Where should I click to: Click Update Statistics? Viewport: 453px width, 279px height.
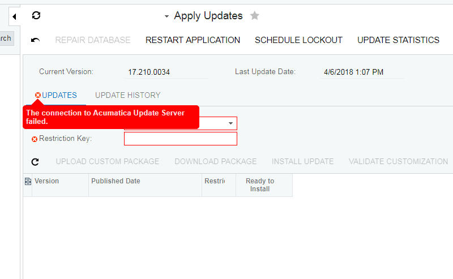pyautogui.click(x=398, y=40)
